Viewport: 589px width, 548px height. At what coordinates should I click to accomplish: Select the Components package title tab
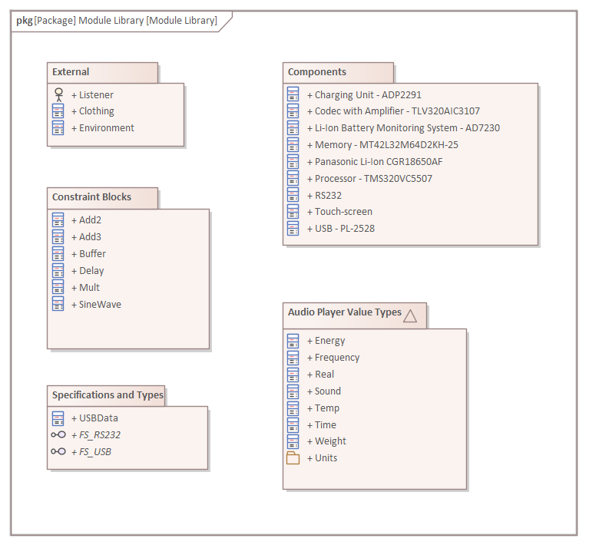coord(338,72)
